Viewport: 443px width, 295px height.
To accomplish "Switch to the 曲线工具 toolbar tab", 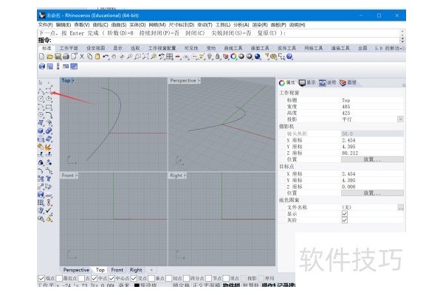I will click(x=233, y=48).
